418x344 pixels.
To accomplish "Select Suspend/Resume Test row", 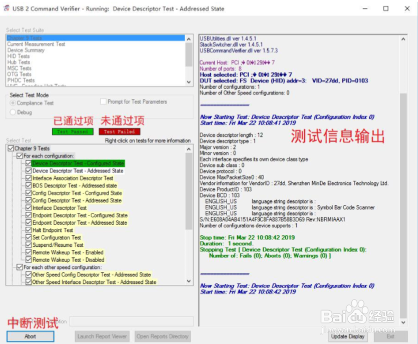I will coord(58,245).
